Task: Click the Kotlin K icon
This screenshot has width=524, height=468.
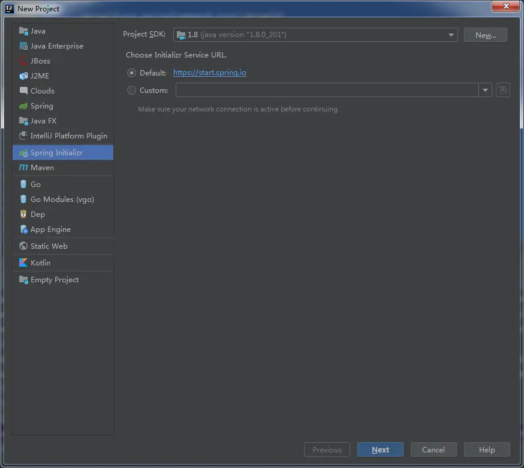Action: tap(23, 262)
